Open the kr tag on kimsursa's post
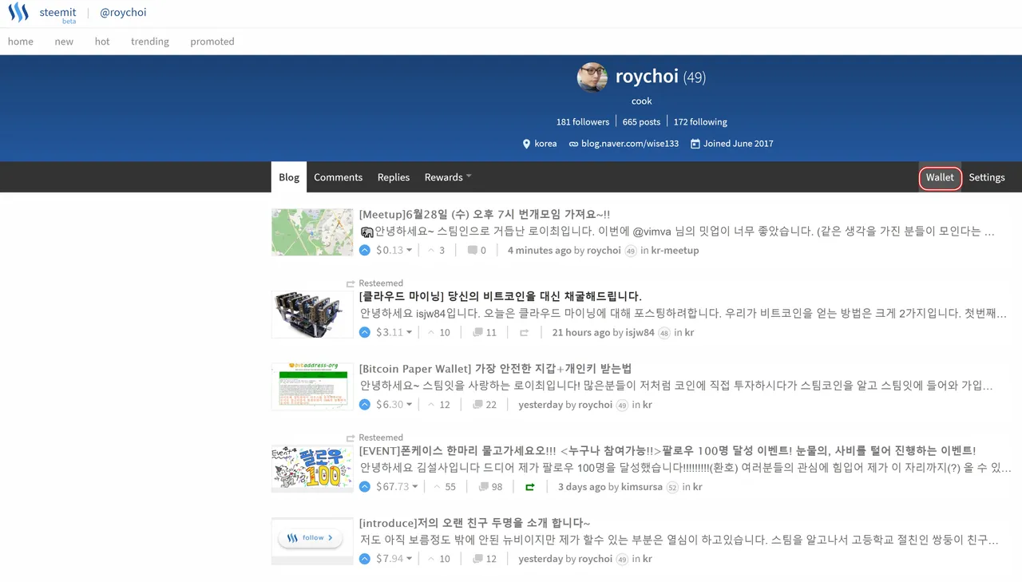 tap(697, 486)
